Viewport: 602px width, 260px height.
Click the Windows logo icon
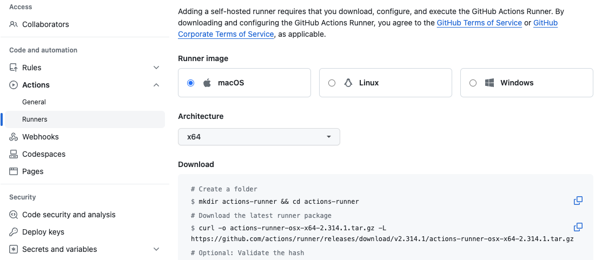point(489,83)
